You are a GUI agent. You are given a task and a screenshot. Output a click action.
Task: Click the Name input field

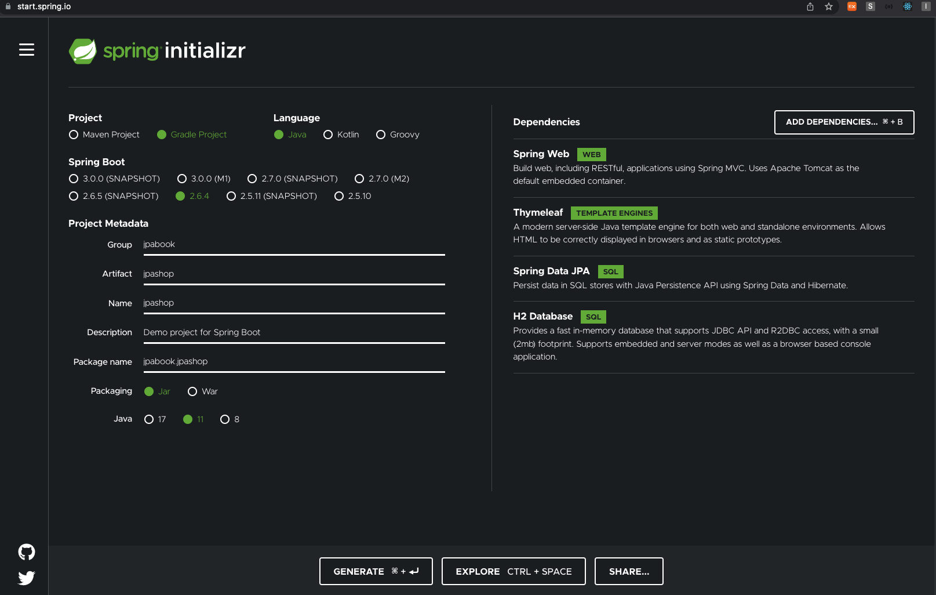[x=294, y=303]
